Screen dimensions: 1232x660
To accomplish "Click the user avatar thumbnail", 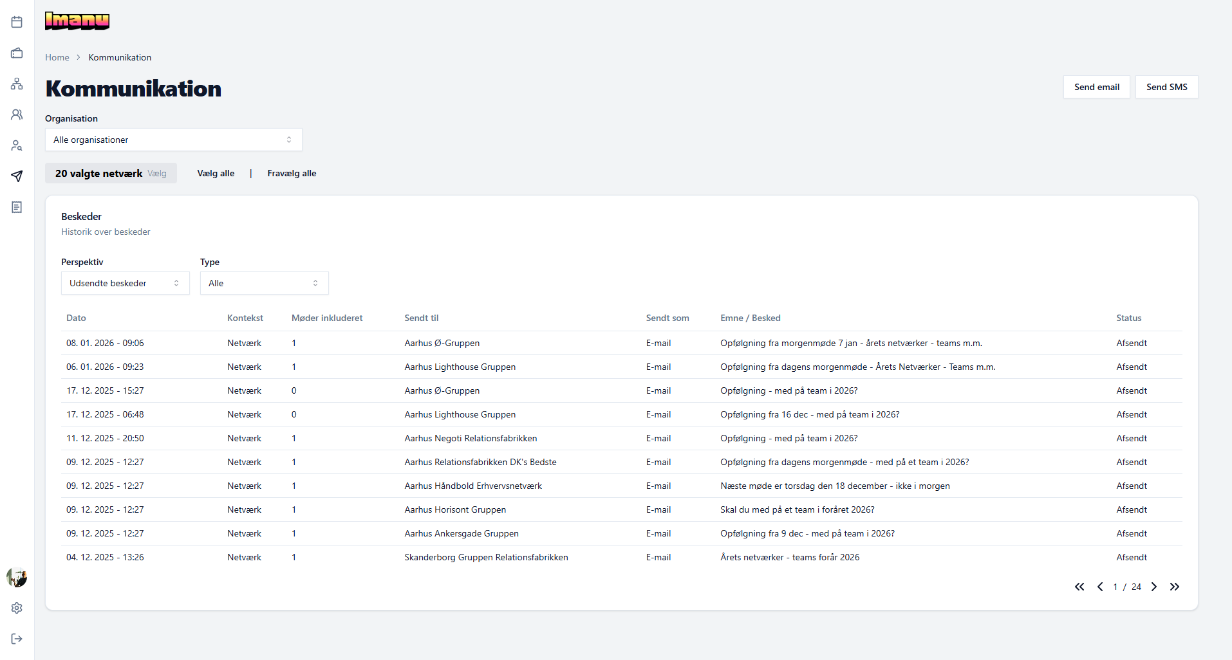I will tap(17, 577).
